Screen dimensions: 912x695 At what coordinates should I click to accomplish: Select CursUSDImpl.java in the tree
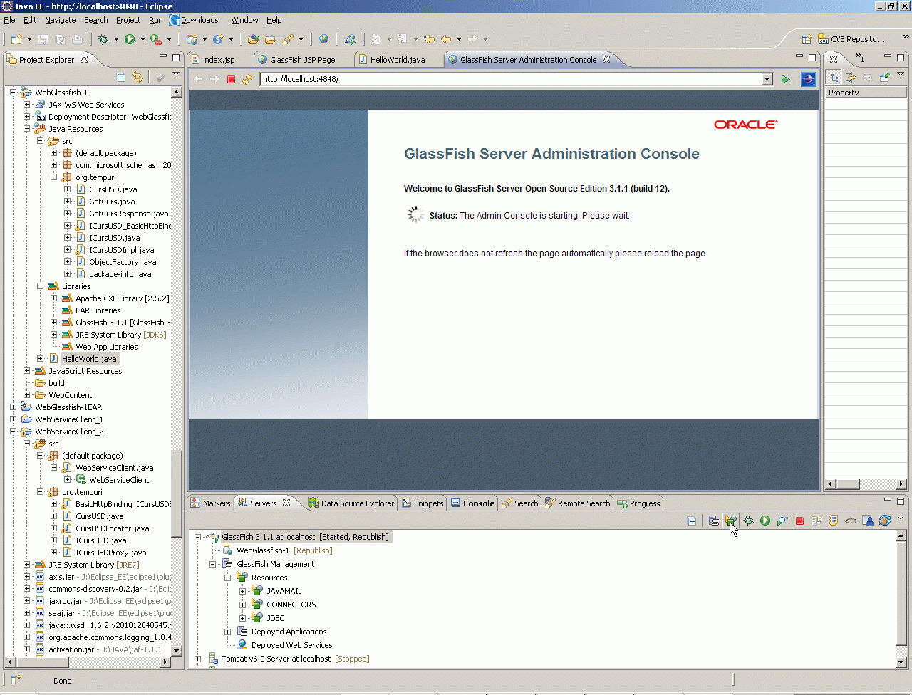(x=121, y=250)
